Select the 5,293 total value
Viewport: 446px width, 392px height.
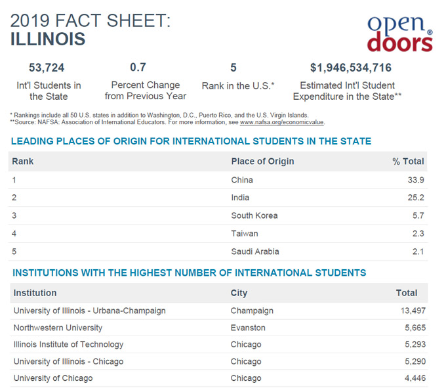[415, 345]
